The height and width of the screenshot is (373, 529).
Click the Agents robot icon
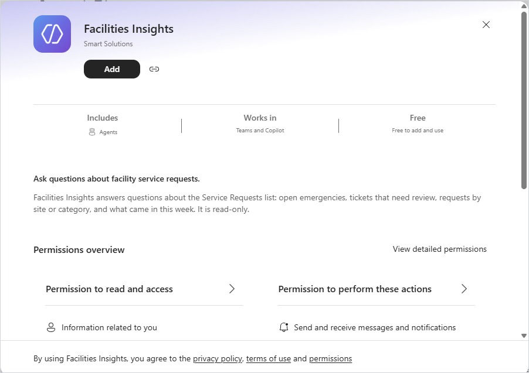point(91,132)
